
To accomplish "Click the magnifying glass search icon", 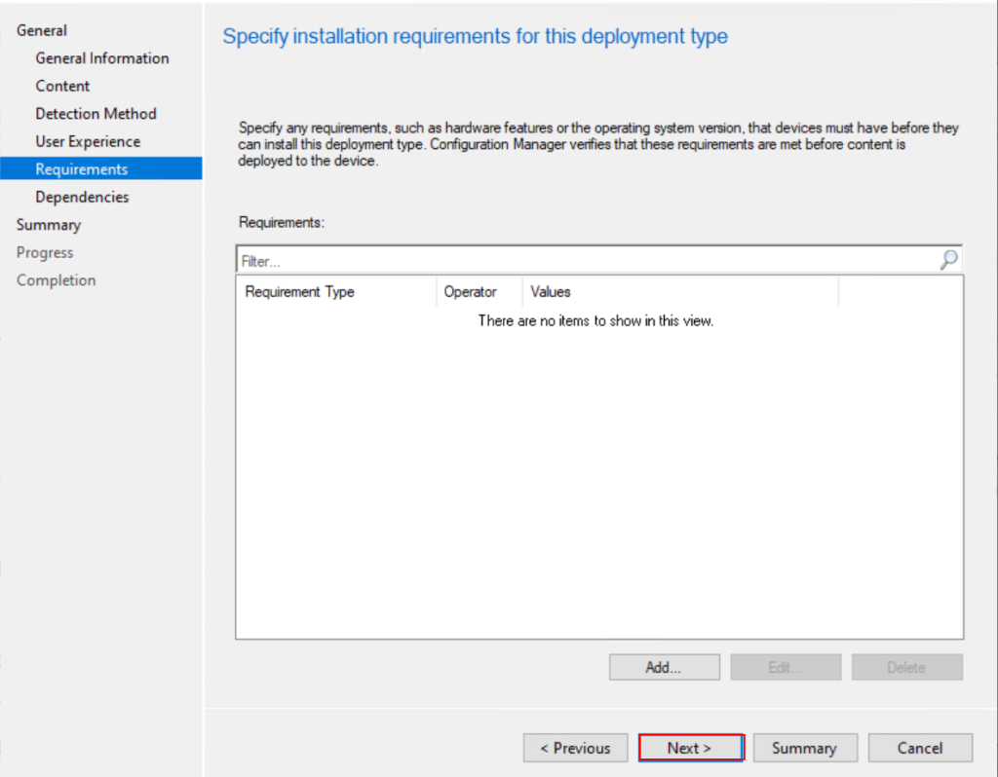I will pyautogui.click(x=948, y=260).
